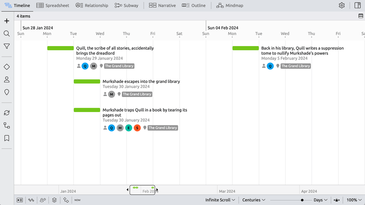The image size is (365, 205).
Task: Select the diamond event type icon
Action: pos(7,67)
